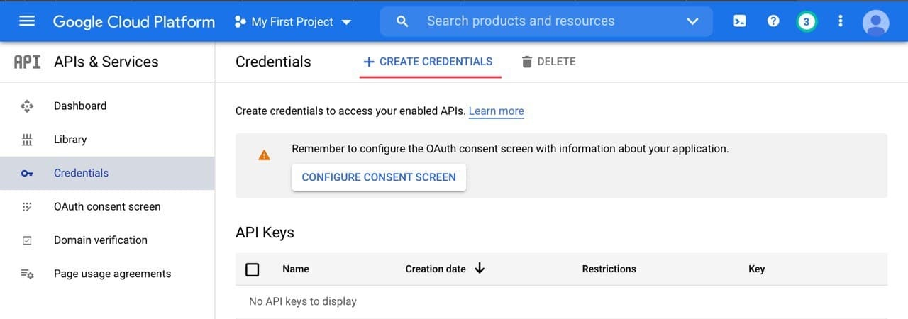This screenshot has height=319, width=908.
Task: Click the API Keys section heading
Action: [265, 233]
